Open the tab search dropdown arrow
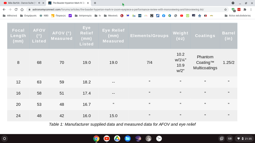Viewport: 255px width, 143px height. (x=233, y=3)
